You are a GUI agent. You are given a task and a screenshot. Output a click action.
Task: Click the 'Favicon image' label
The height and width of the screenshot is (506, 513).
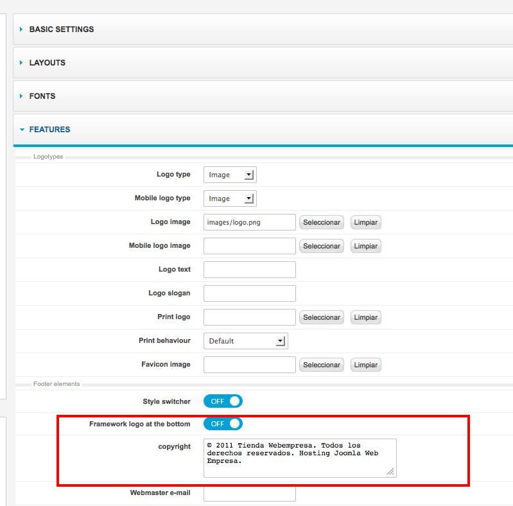[166, 364]
